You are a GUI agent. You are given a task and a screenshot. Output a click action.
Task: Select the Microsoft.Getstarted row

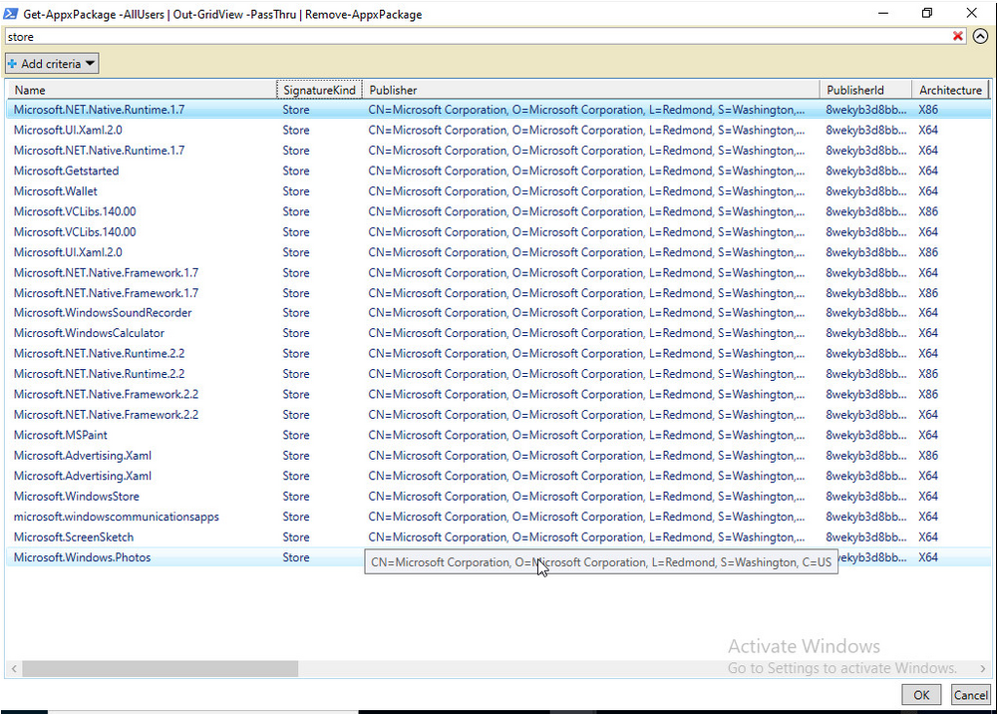[x=498, y=171]
